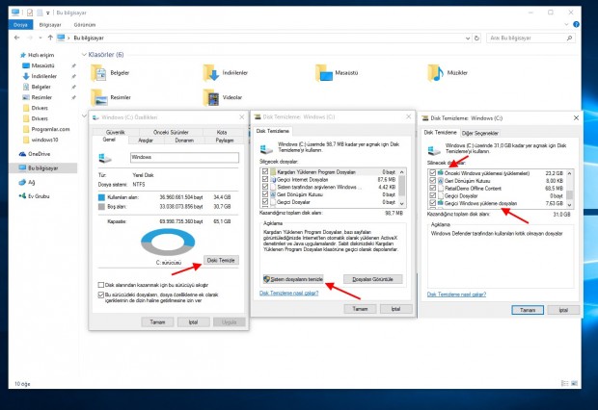Toggle RetailDemo Offline Content checkbox
The width and height of the screenshot is (598, 410).
pyautogui.click(x=432, y=188)
